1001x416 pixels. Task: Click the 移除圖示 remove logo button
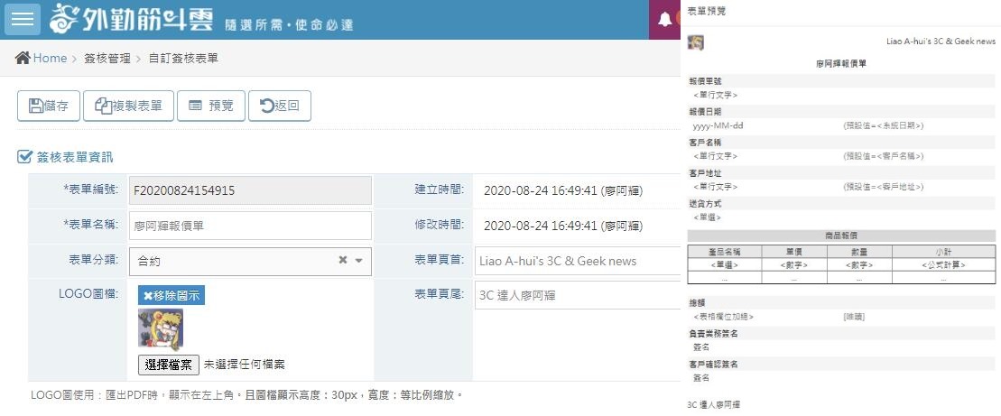point(171,295)
